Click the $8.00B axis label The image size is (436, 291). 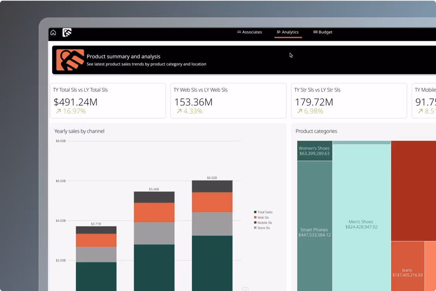pos(61,141)
